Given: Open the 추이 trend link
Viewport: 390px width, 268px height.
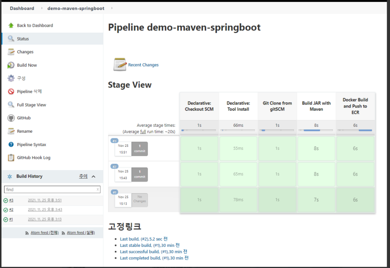Looking at the screenshot, I should pyautogui.click(x=83, y=176).
